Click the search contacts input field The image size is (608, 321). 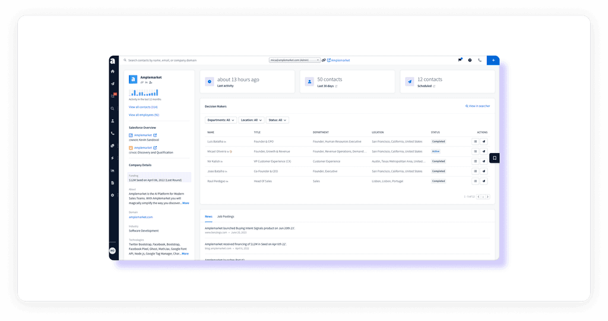194,60
